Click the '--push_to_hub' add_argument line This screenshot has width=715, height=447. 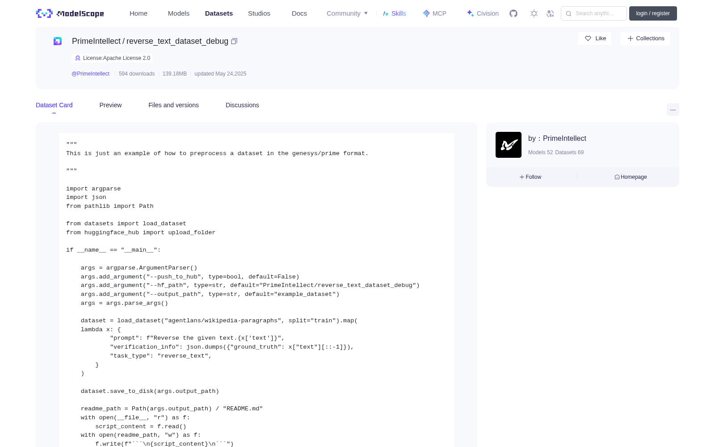(190, 277)
